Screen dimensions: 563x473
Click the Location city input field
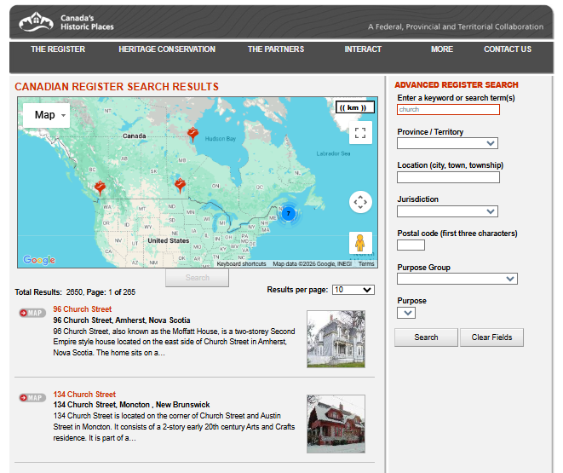pos(448,177)
